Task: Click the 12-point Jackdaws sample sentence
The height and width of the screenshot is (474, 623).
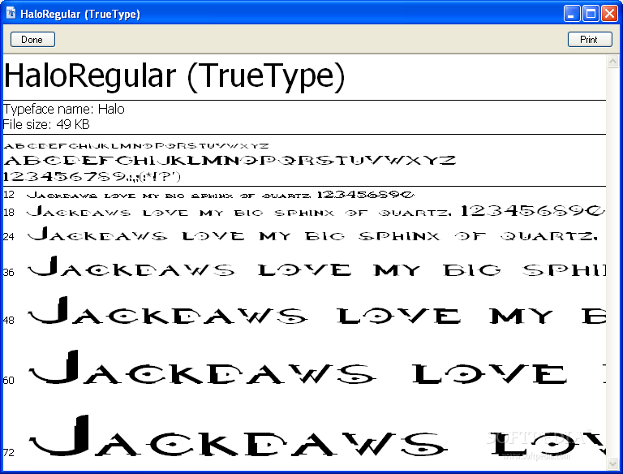Action: point(221,195)
